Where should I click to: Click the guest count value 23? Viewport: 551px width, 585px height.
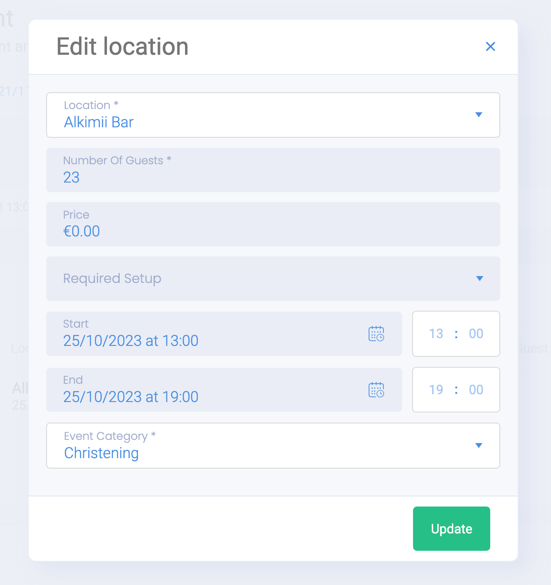(71, 177)
